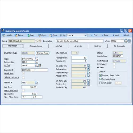Open the Item # search magnifier
Image resolution: width=133 pixels, height=133 pixels.
36,41
